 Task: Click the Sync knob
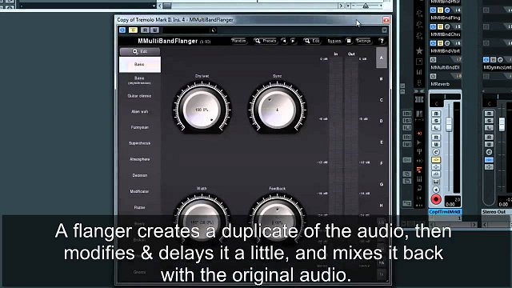(x=277, y=110)
